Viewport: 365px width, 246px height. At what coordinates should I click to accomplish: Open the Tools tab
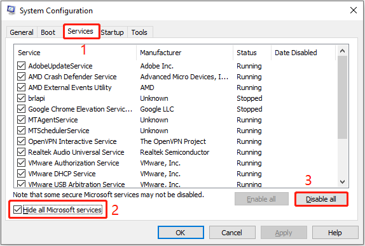coord(139,32)
